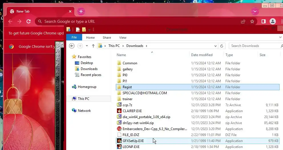Sort files by Name column
The height and width of the screenshot is (150, 283).
click(x=121, y=55)
